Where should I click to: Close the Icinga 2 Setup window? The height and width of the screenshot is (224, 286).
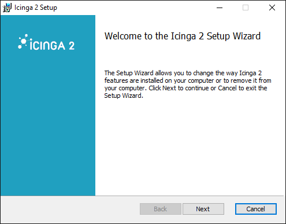(272, 8)
